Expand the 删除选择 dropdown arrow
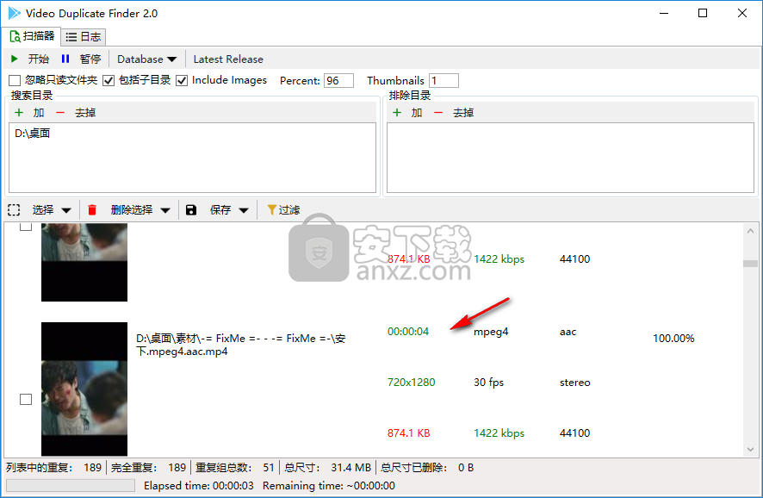Screen dimensions: 763x498 click(x=165, y=210)
